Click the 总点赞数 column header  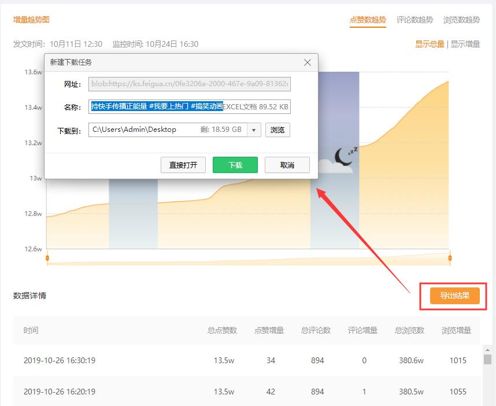click(x=223, y=330)
